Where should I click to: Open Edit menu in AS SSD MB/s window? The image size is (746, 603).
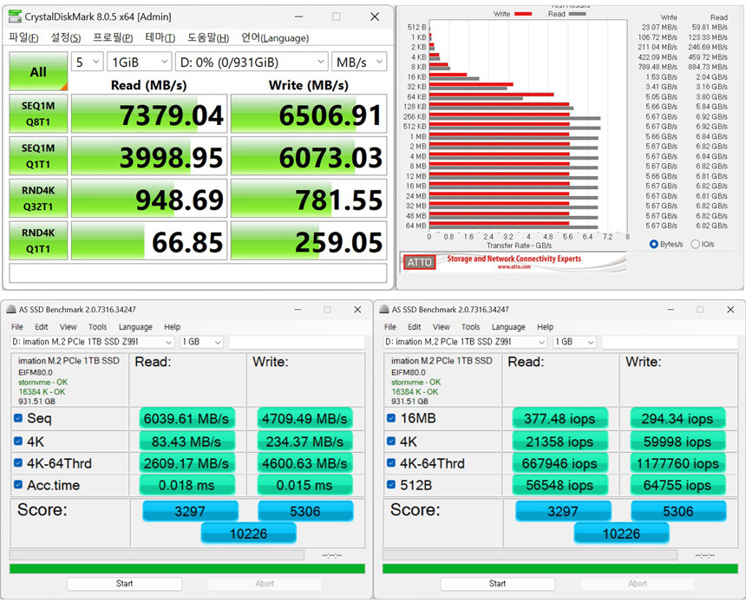(42, 327)
